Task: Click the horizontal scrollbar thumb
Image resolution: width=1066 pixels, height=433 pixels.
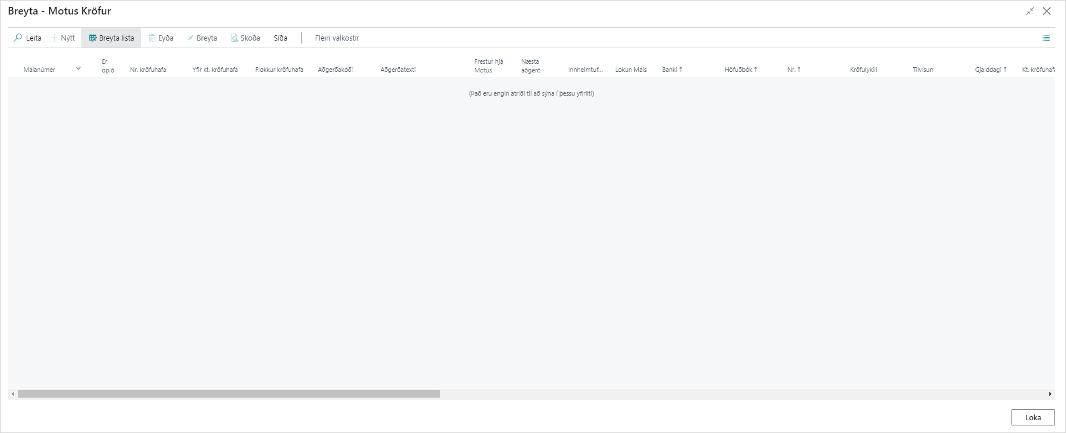Action: (x=229, y=394)
